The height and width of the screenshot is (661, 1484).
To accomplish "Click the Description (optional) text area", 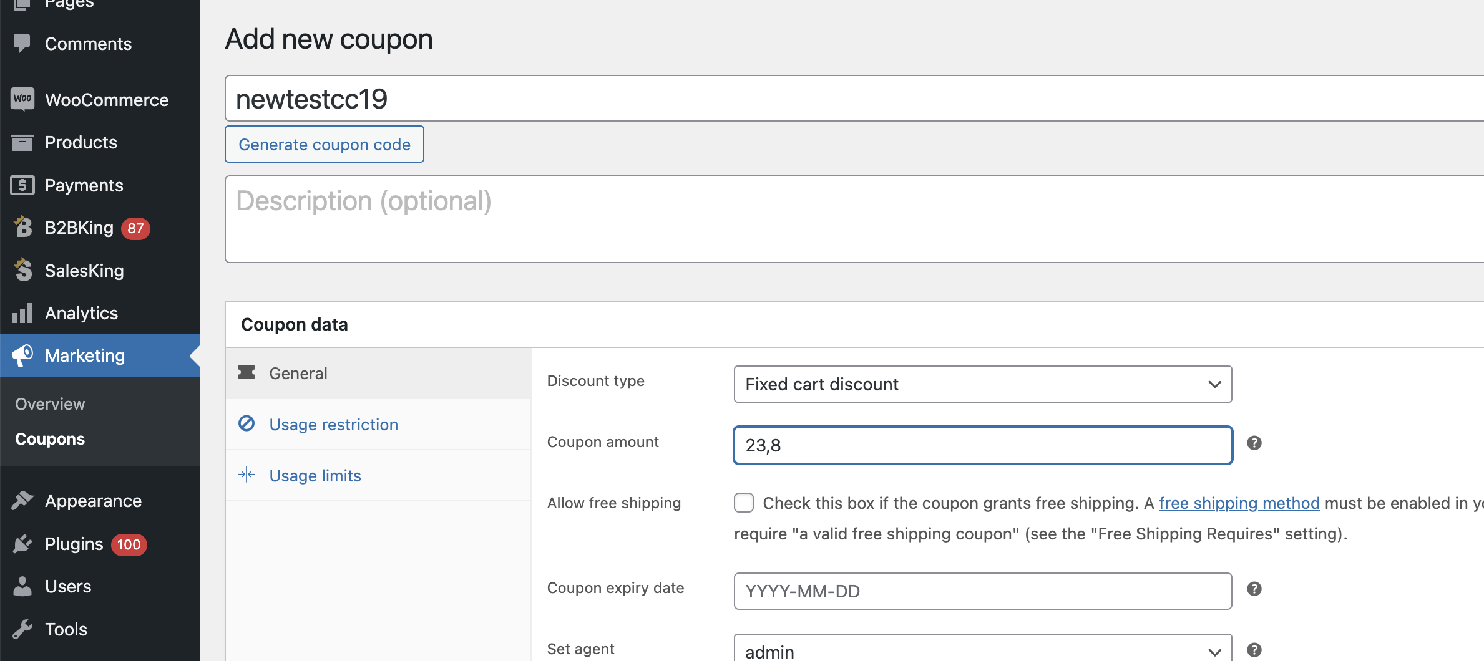I will point(854,219).
